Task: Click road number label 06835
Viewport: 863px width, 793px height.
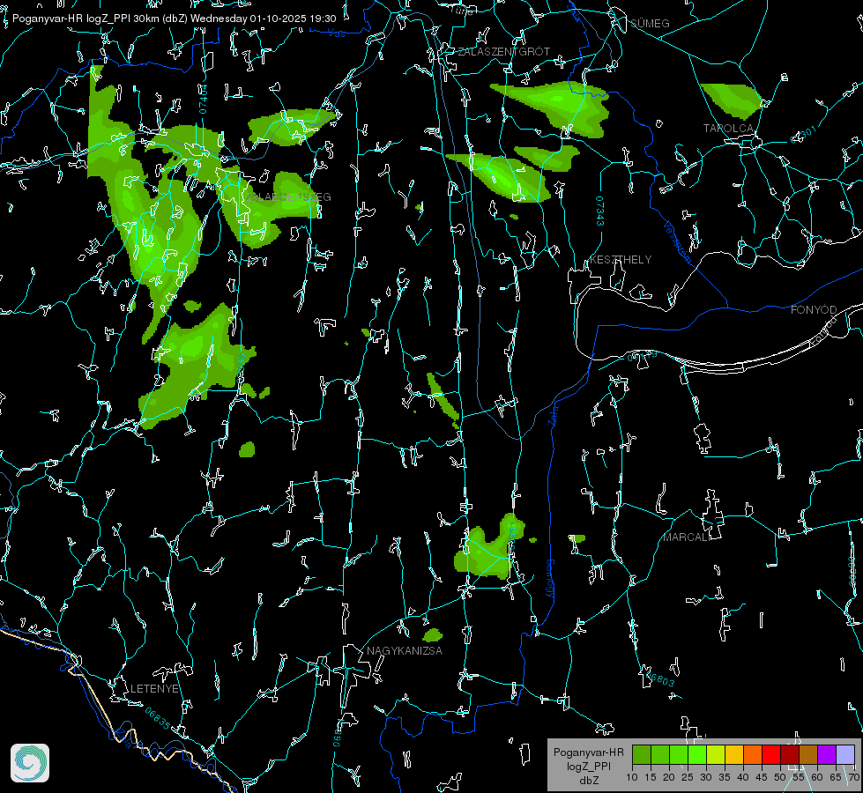Action: [x=158, y=718]
